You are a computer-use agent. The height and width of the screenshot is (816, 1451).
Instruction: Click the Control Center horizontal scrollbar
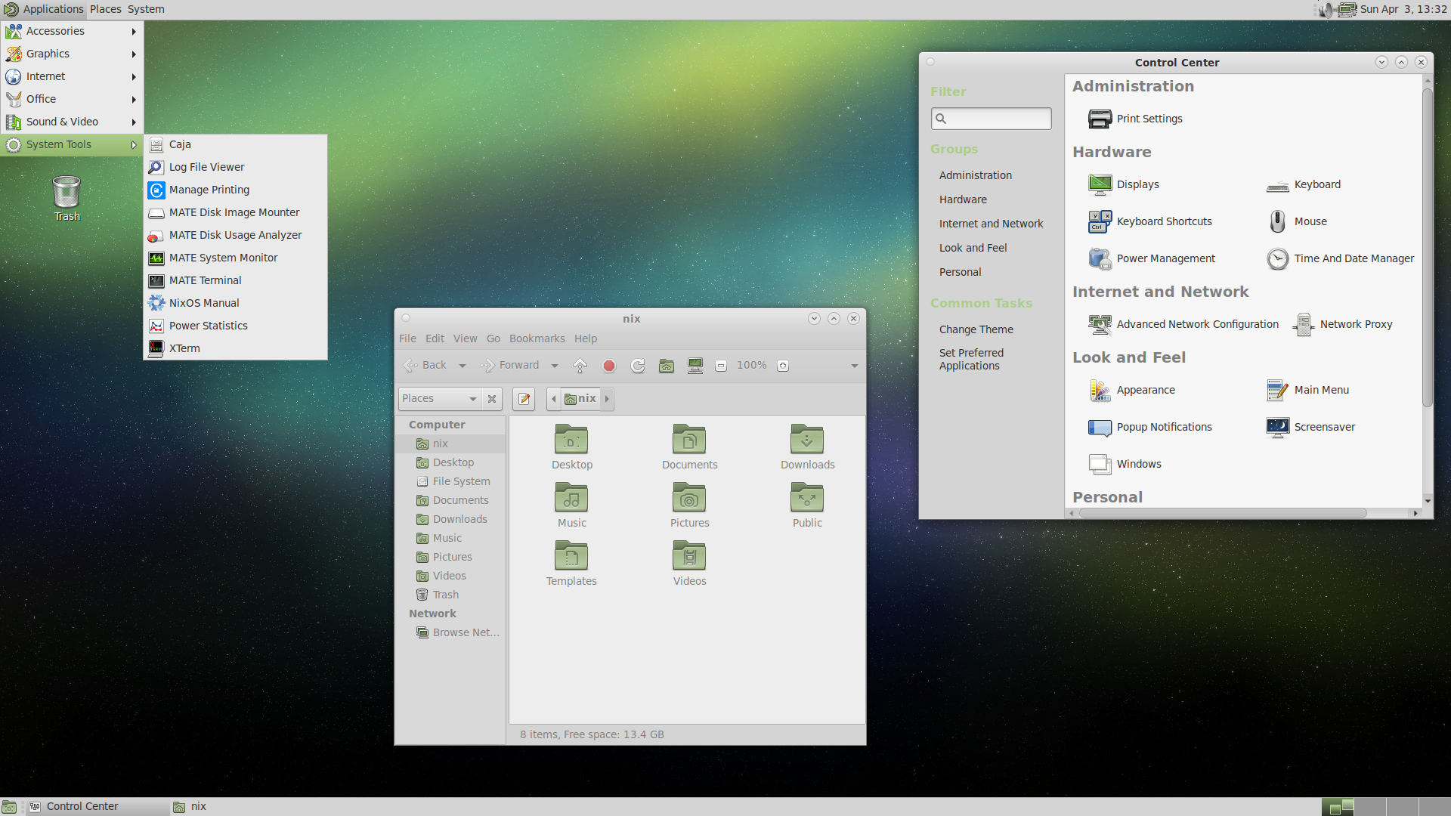pos(1222,513)
